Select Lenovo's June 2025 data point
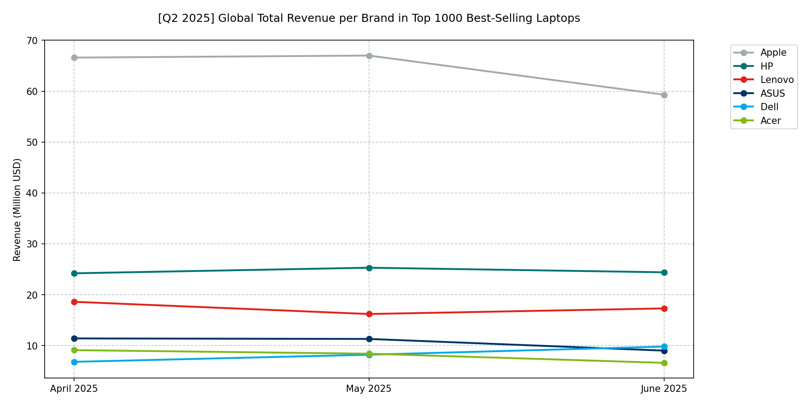Screen dimensions: 811x407 tap(664, 308)
